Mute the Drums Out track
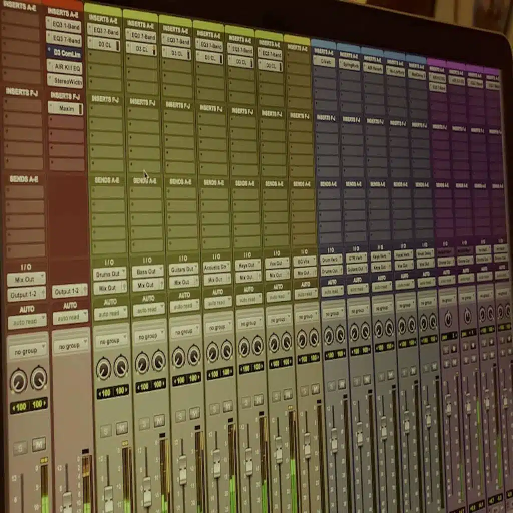The height and width of the screenshot is (513, 513). (122, 428)
